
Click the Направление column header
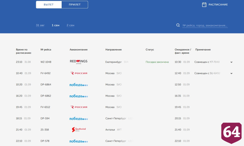tap(113, 49)
